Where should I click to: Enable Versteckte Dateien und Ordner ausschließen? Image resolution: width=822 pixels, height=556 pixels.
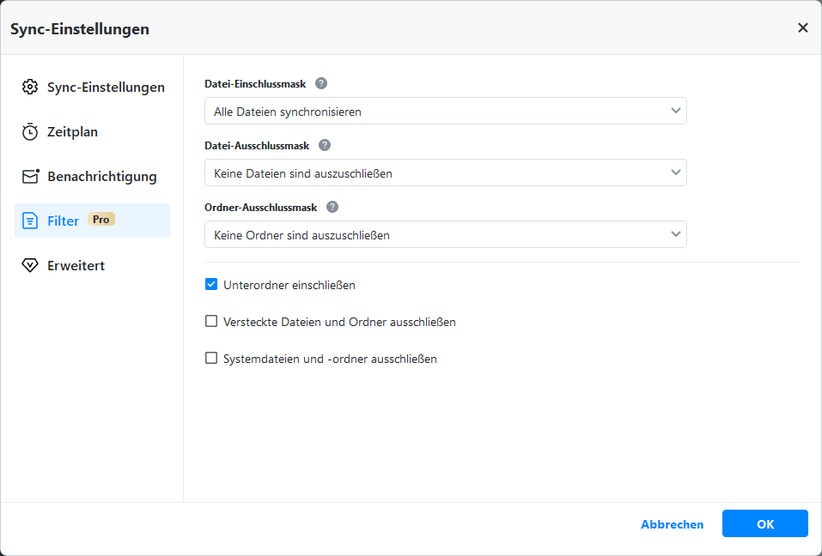211,322
